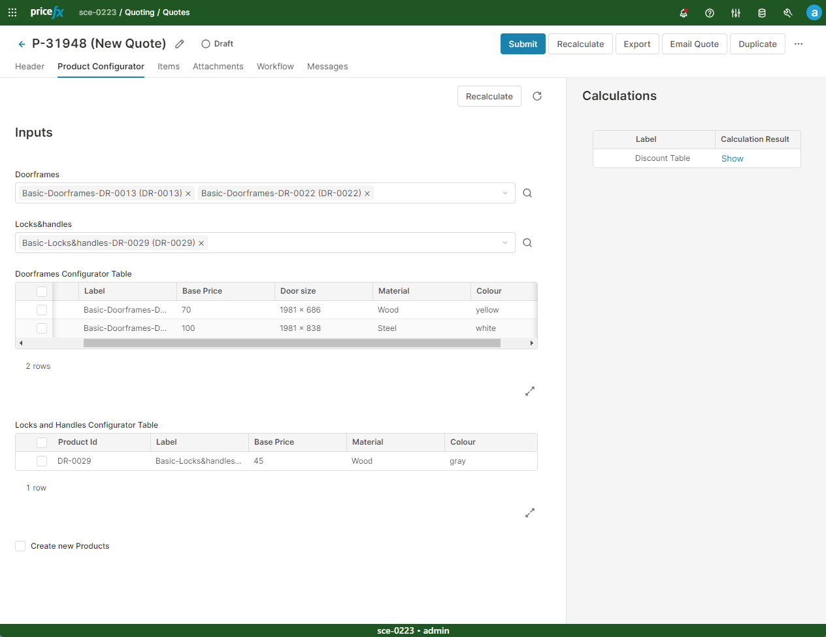Click the Quotes breadcrumb link
This screenshot has width=826, height=637.
click(x=176, y=12)
